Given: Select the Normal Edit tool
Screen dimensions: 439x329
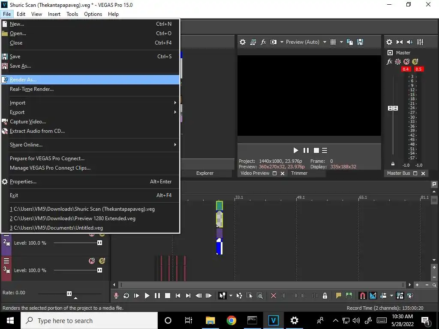Looking at the screenshot, I should tap(223, 296).
